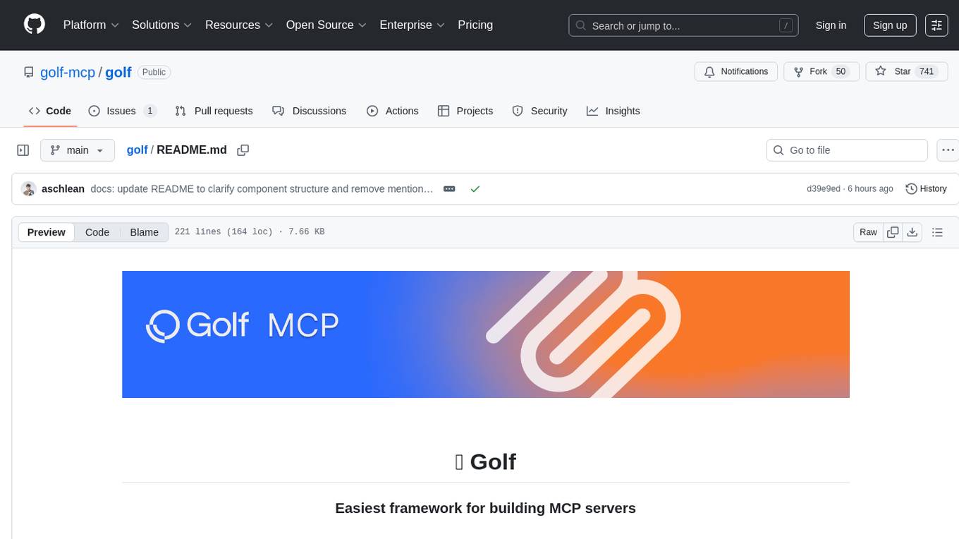Select the Preview view
The width and height of the screenshot is (959, 539).
coord(47,232)
